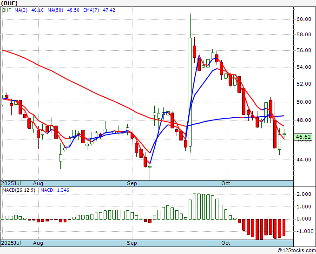The height and width of the screenshot is (254, 316).
Task: Click the 48.00 price axis label
Action: tap(304, 120)
